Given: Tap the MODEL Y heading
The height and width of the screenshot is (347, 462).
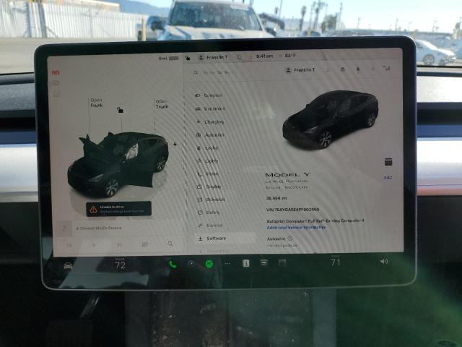Looking at the screenshot, I should pyautogui.click(x=287, y=175).
